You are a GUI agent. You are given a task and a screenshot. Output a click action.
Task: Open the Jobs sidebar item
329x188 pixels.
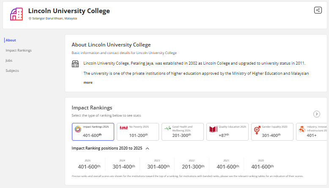9,60
